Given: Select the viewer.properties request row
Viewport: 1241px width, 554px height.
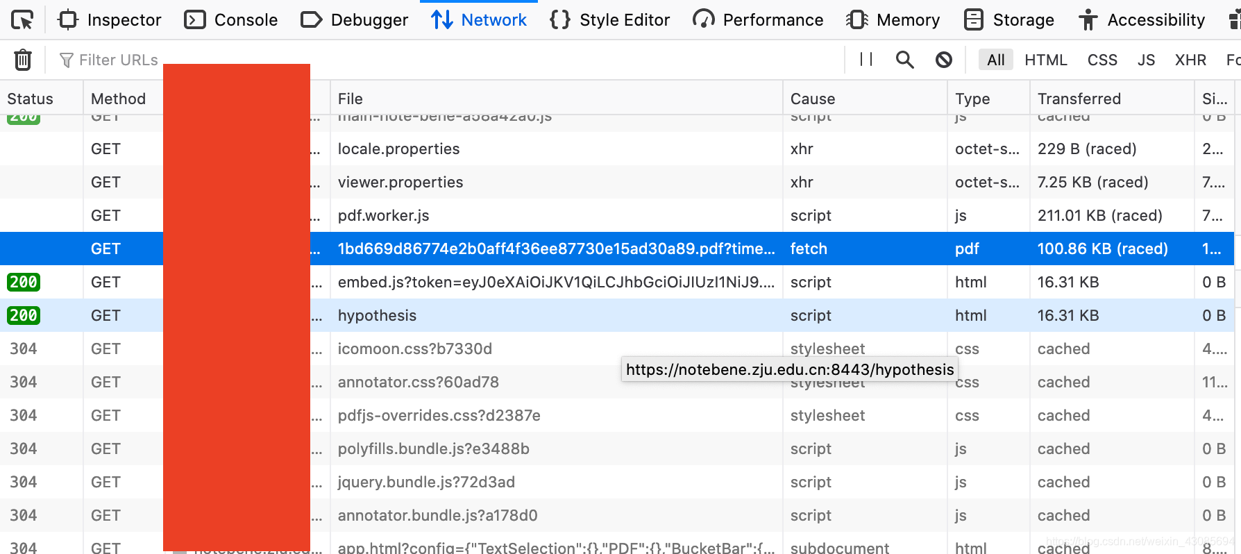Looking at the screenshot, I should click(x=617, y=182).
